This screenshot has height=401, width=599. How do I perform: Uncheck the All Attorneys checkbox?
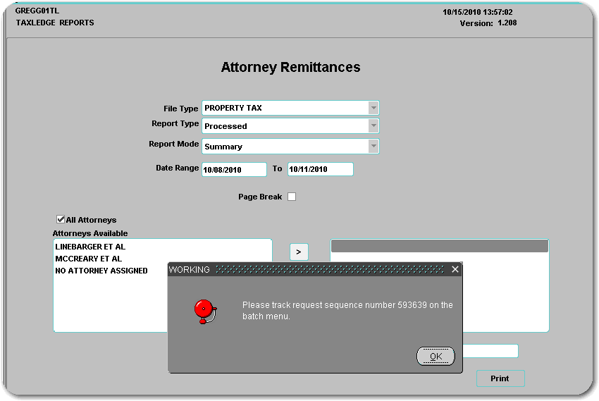tap(61, 220)
